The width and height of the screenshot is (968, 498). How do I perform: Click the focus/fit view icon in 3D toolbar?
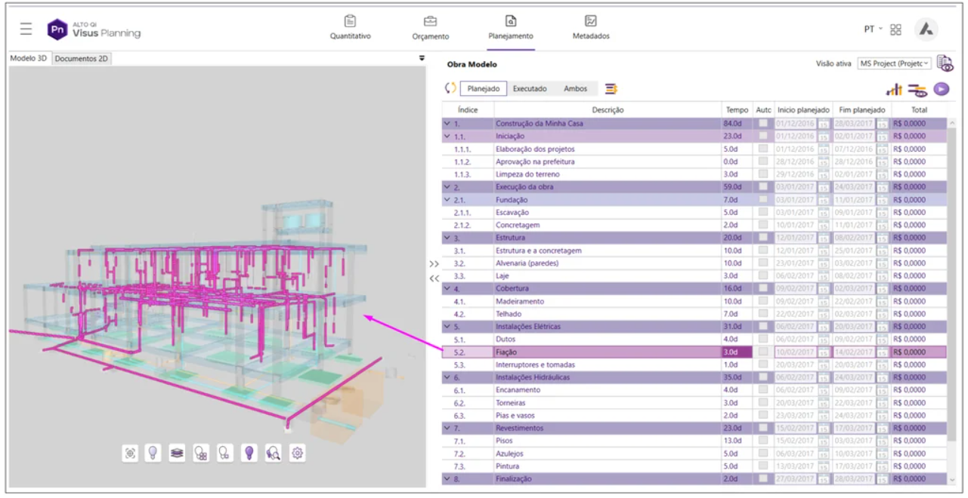[x=131, y=453]
